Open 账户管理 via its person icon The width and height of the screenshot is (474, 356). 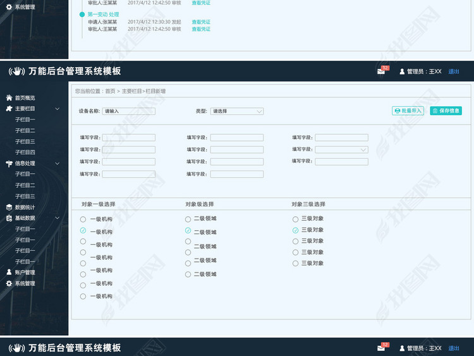tap(9, 272)
